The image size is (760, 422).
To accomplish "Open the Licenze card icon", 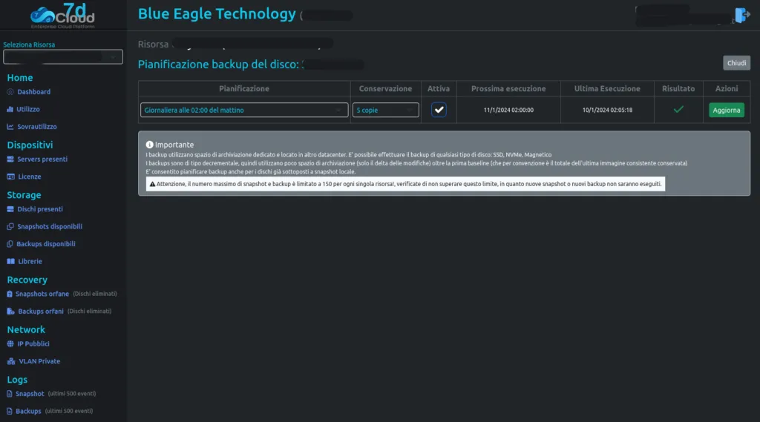I will coord(10,177).
